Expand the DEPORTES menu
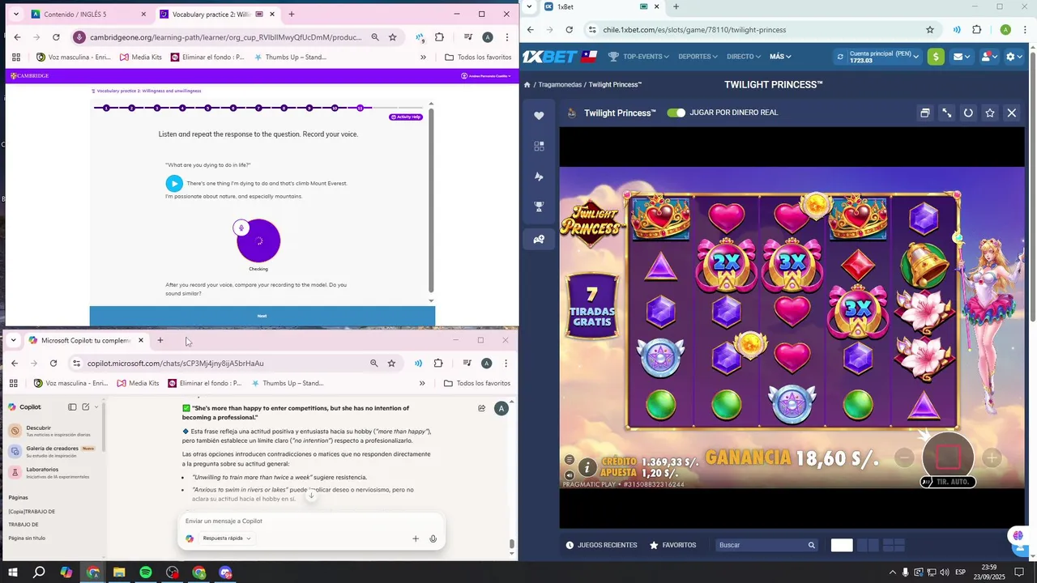This screenshot has height=583, width=1037. (x=698, y=57)
